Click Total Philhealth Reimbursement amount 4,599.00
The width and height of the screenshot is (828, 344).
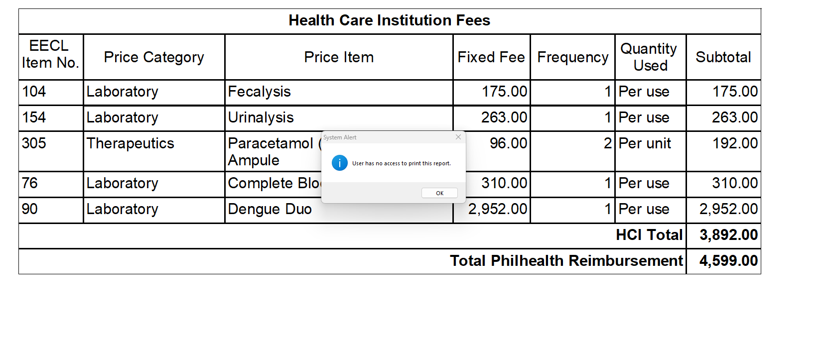click(x=728, y=261)
